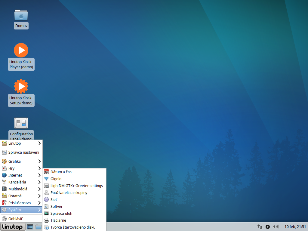Launch Linutop Kiosk Player demo icon
This screenshot has width=308, height=231.
(x=21, y=50)
